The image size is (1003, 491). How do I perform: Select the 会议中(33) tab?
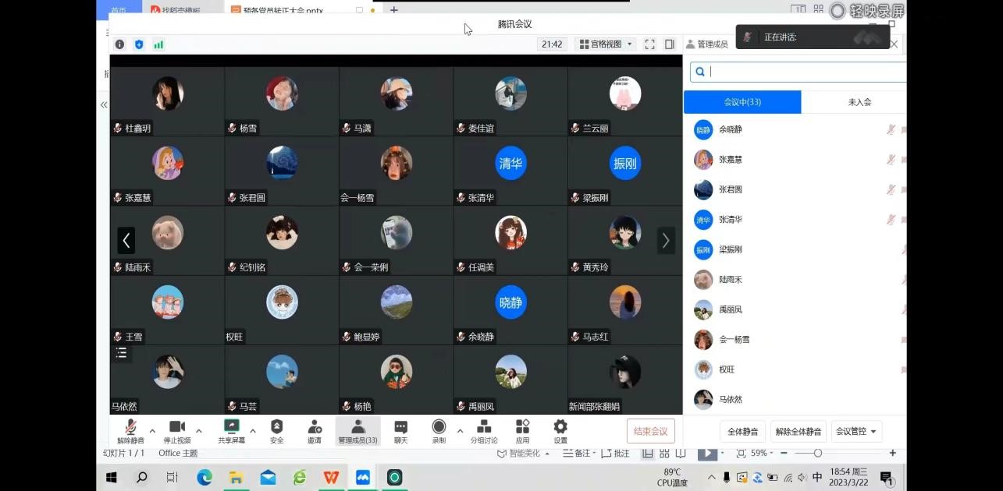[742, 102]
